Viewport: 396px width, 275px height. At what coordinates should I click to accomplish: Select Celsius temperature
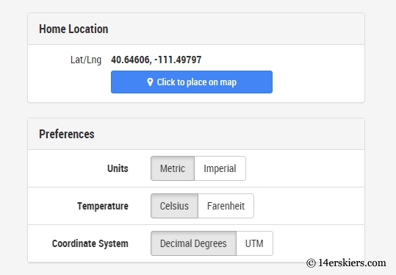(x=175, y=206)
